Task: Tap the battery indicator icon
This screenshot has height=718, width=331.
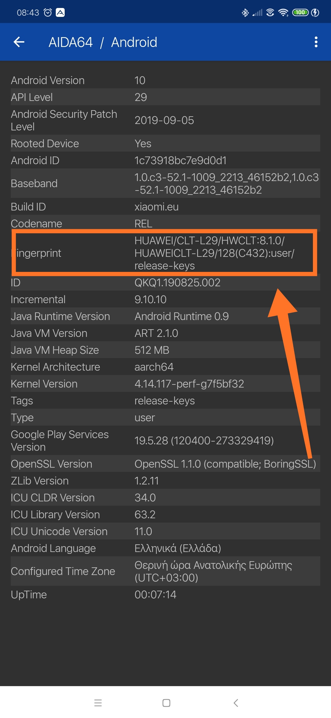Action: 300,13
